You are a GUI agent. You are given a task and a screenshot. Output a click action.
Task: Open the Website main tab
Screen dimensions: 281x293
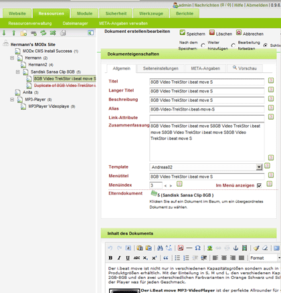click(17, 13)
